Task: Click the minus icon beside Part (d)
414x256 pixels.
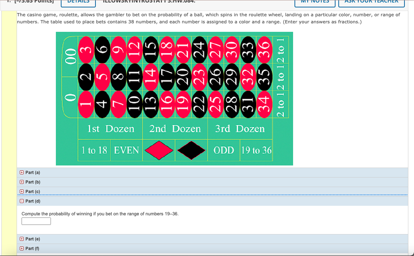Action: click(23, 201)
